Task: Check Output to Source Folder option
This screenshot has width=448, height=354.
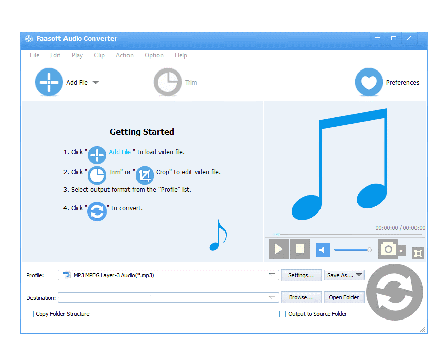Action: pos(283,314)
